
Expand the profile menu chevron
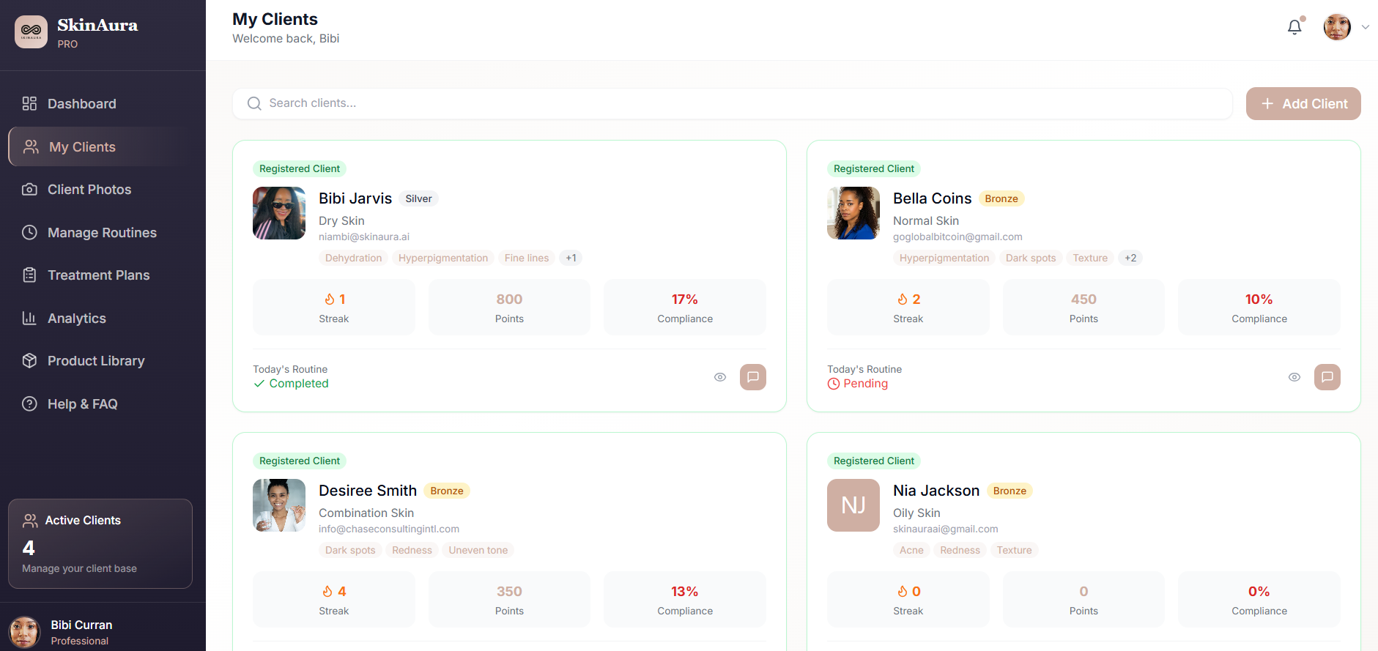1365,27
